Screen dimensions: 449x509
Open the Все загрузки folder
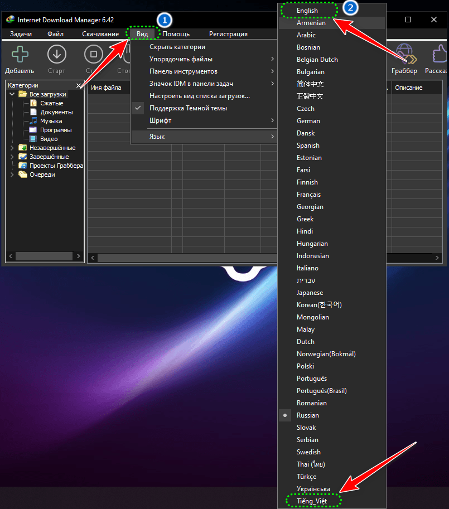click(x=48, y=94)
